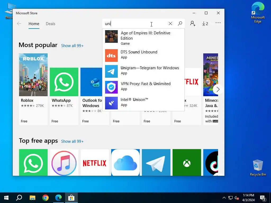Click Show all 99+ for Top free apps
The height and width of the screenshot is (203, 271).
click(x=72, y=141)
